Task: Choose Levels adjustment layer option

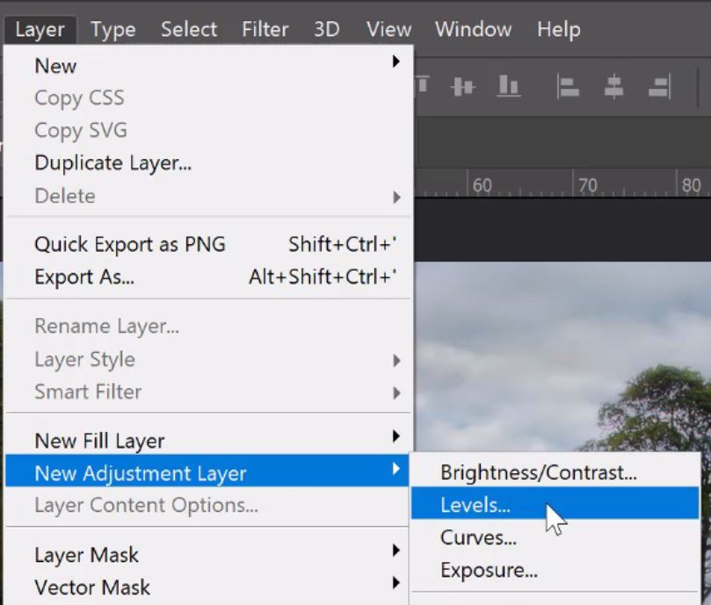Action: (x=475, y=506)
